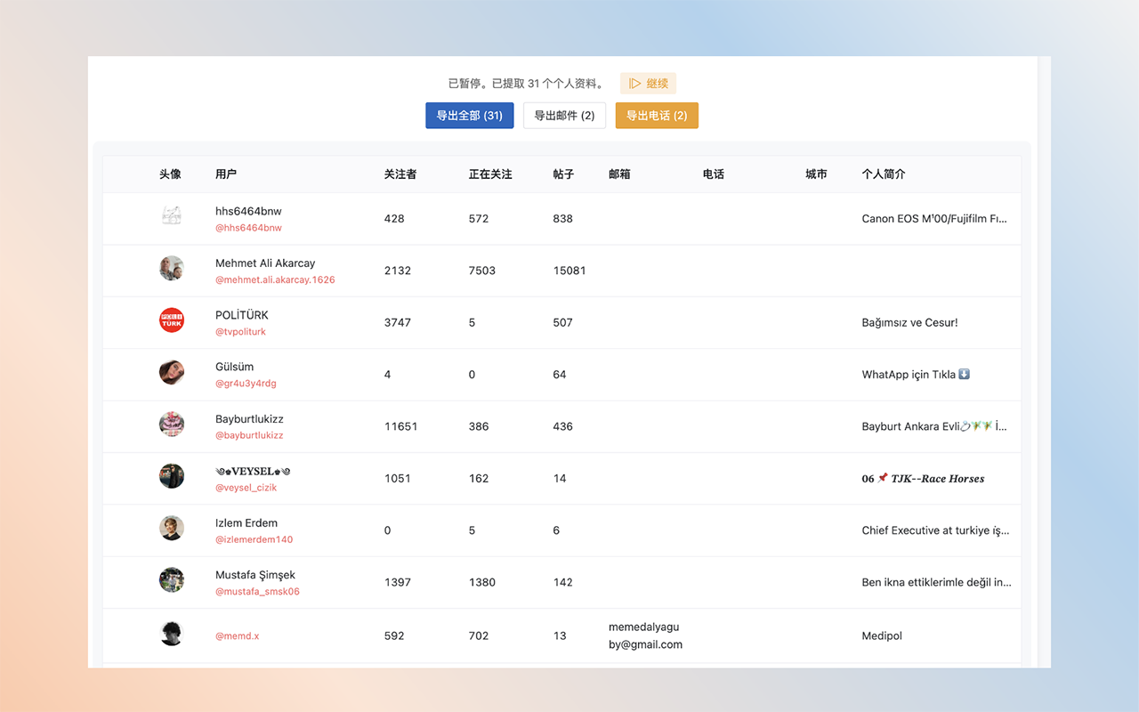The image size is (1139, 712).
Task: Click the POLİTÜRK red logo avatar
Action: 171,321
